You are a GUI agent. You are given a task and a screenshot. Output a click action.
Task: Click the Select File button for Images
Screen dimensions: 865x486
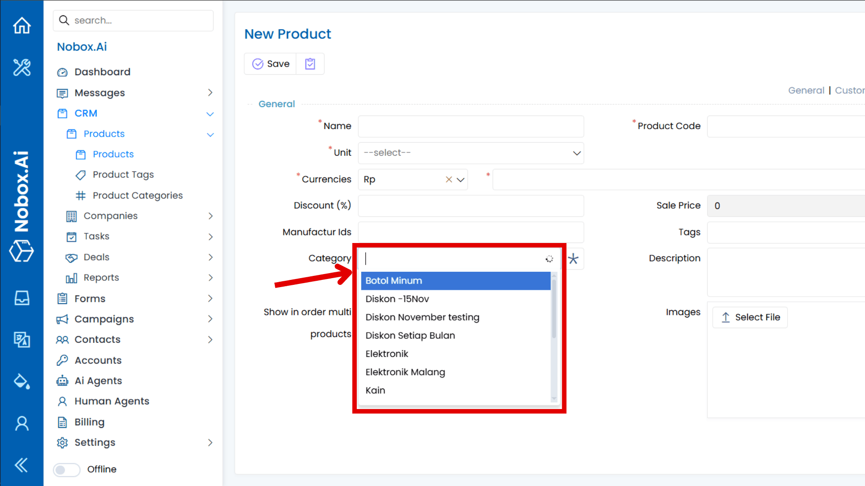click(x=750, y=317)
